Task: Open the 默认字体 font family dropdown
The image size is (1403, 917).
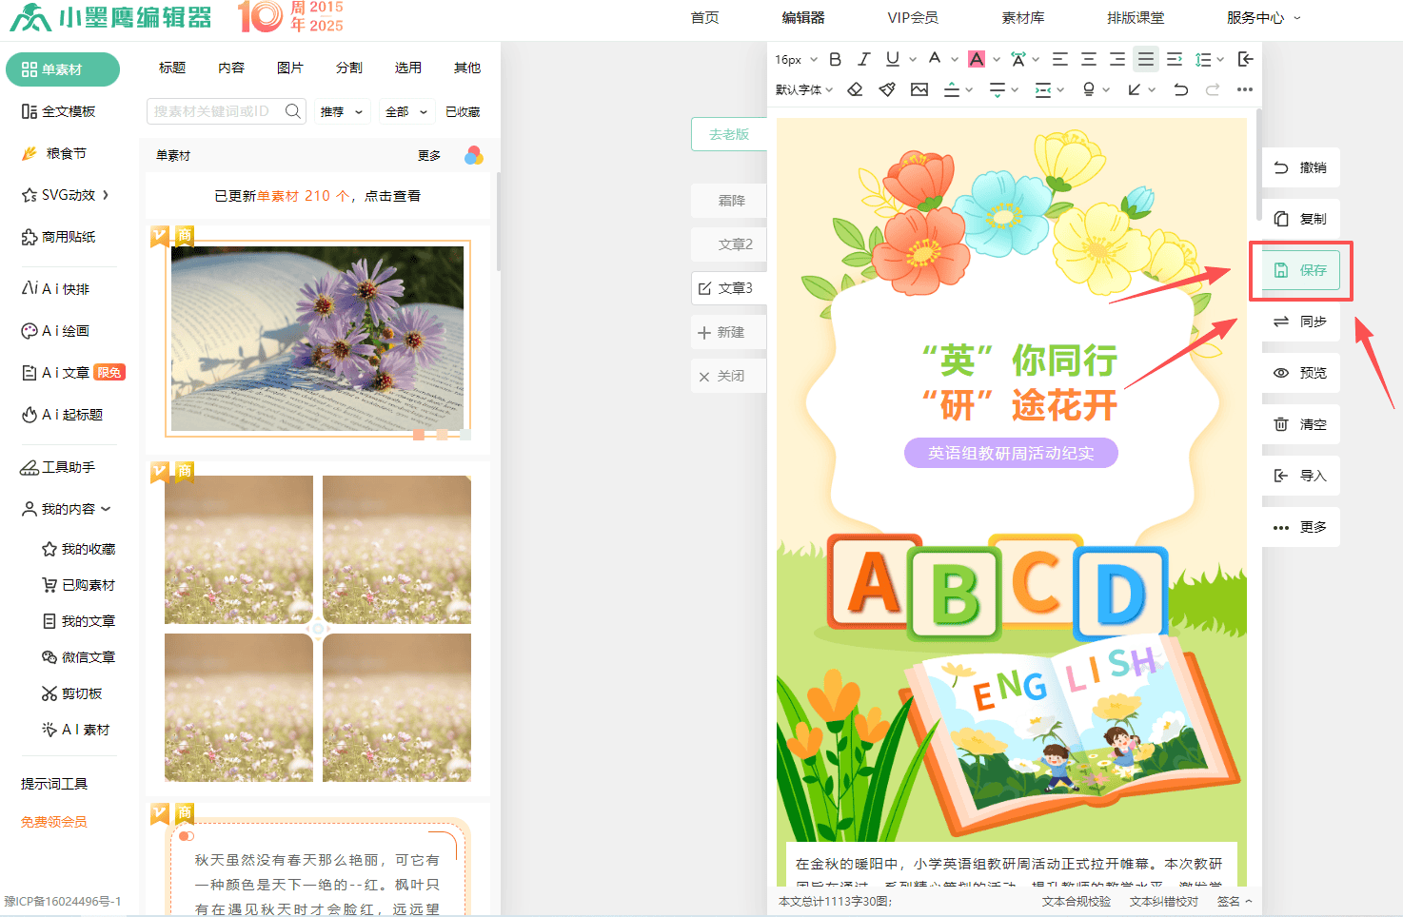Action: point(803,89)
